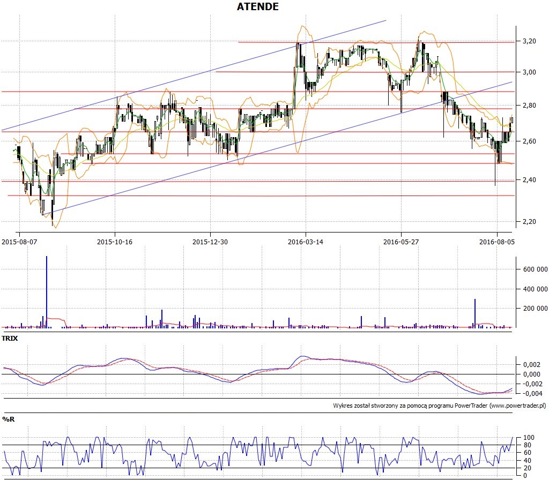This screenshot has width=549, height=480.
Task: Click the 60 level on %R axis
Action: (x=528, y=453)
